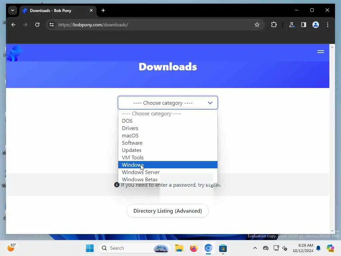The height and width of the screenshot is (256, 341).
Task: Click the muted volume tray icon
Action: click(x=285, y=248)
